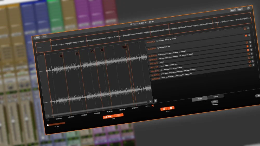260x146 pixels.
Task: Select the notes list View mode button
Action: click(118, 115)
